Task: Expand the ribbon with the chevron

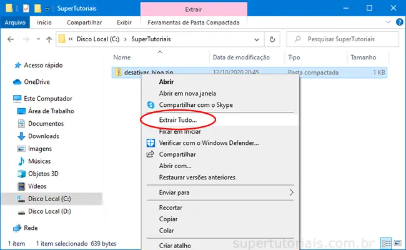Action: point(387,23)
